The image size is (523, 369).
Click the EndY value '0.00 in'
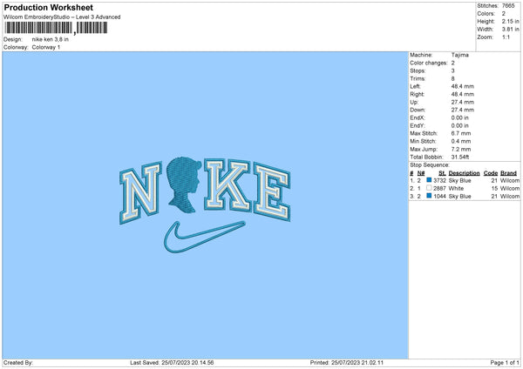(x=460, y=126)
